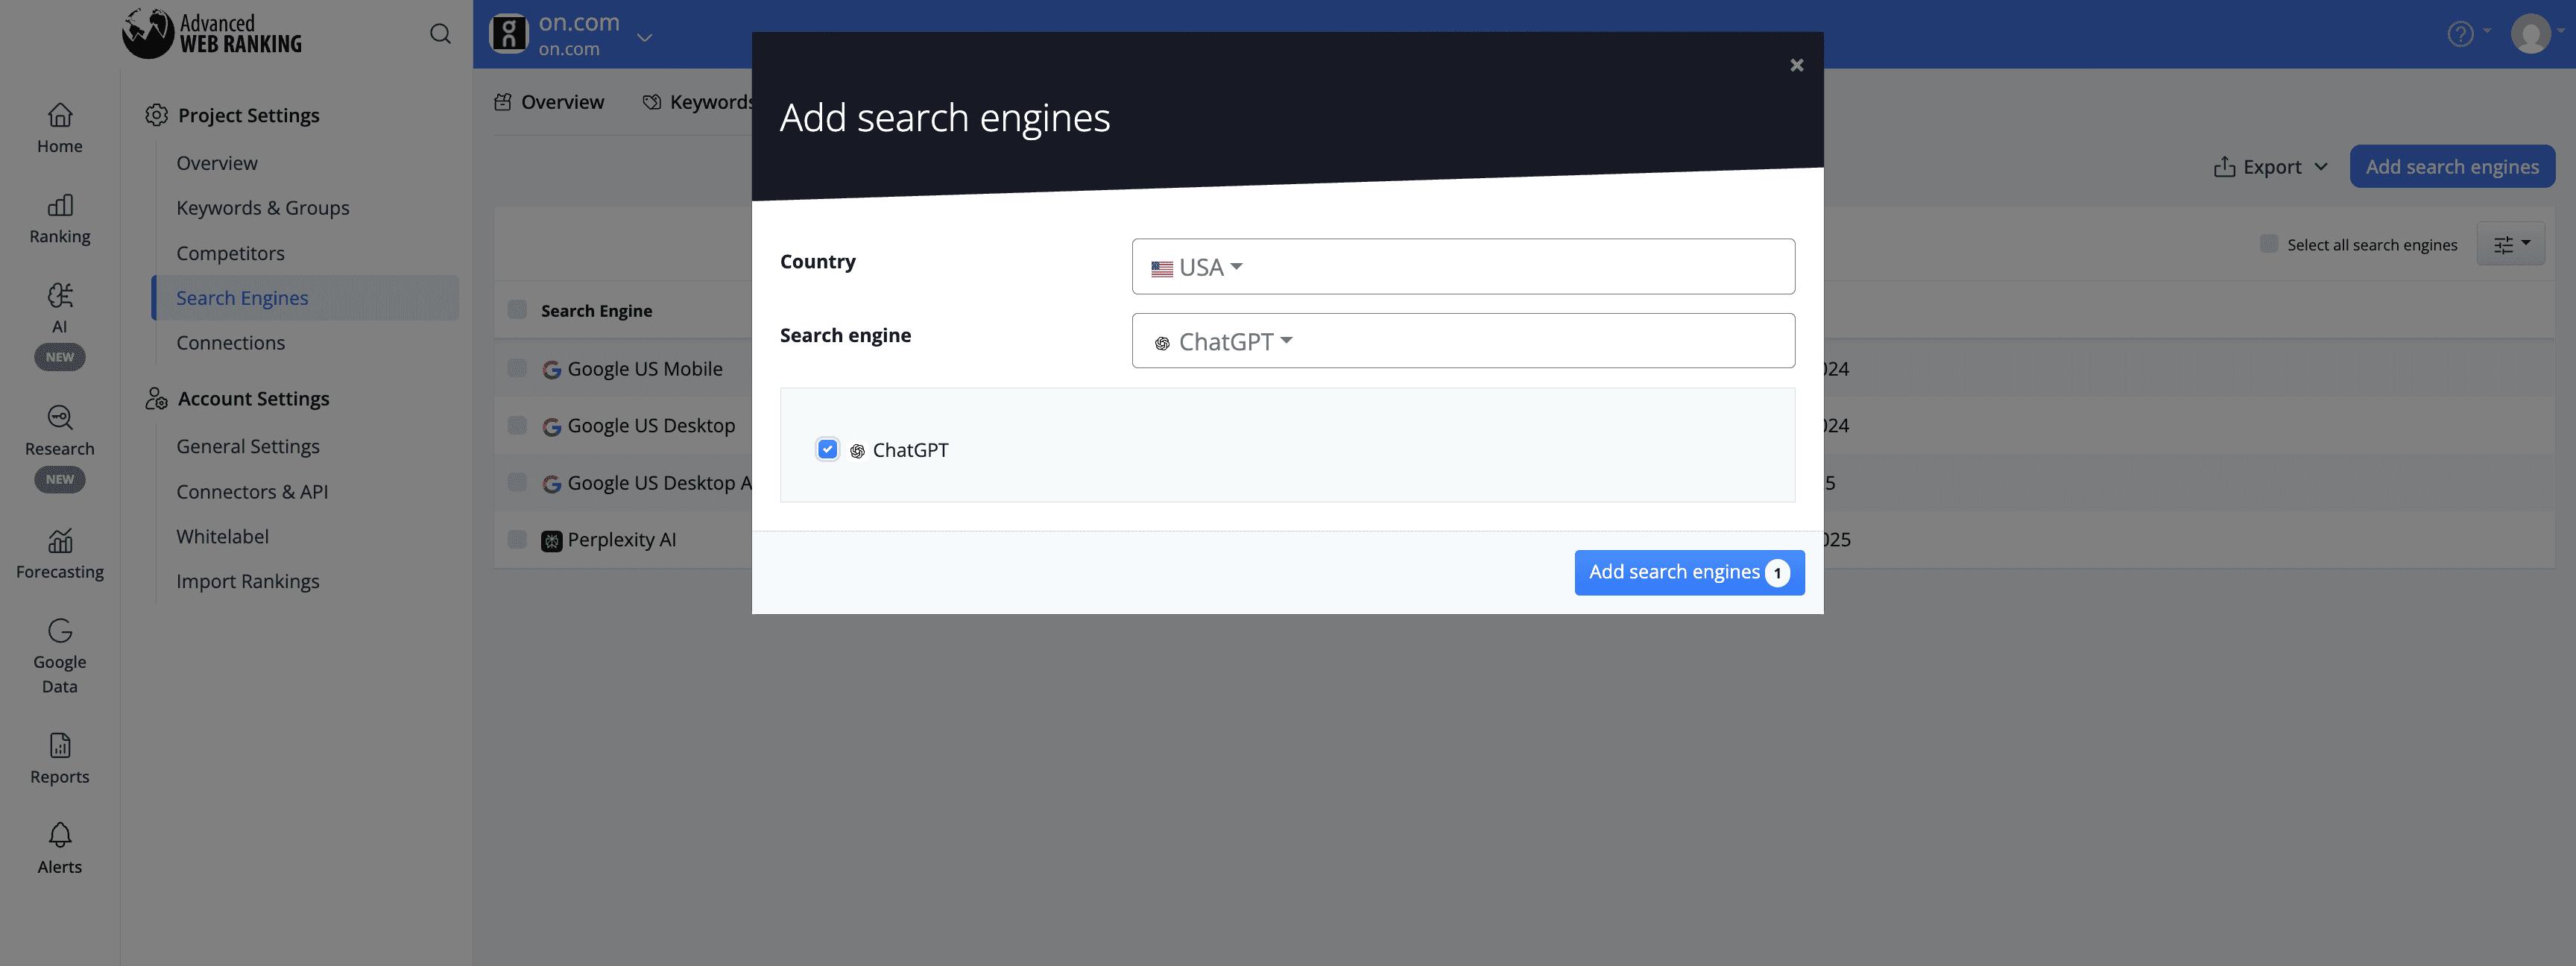Screen dimensions: 2576x966
Task: Click the ChatGPT logo beside checkbox
Action: pyautogui.click(x=857, y=451)
